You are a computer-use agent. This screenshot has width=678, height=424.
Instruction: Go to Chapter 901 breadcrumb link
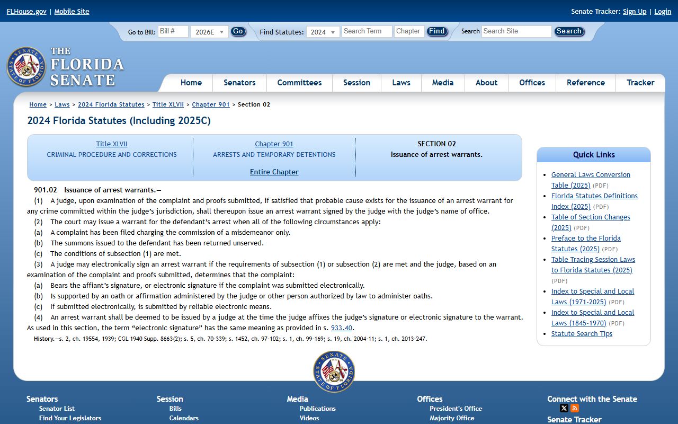pyautogui.click(x=211, y=104)
